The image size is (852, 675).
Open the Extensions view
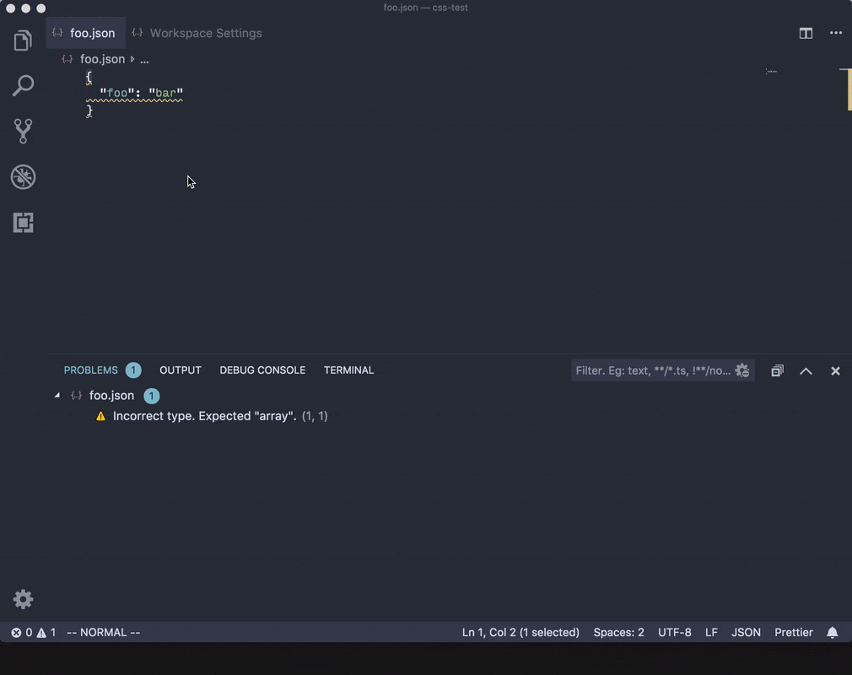pos(23,222)
